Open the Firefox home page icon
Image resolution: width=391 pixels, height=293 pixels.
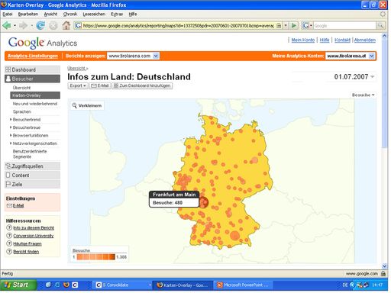[x=66, y=25]
